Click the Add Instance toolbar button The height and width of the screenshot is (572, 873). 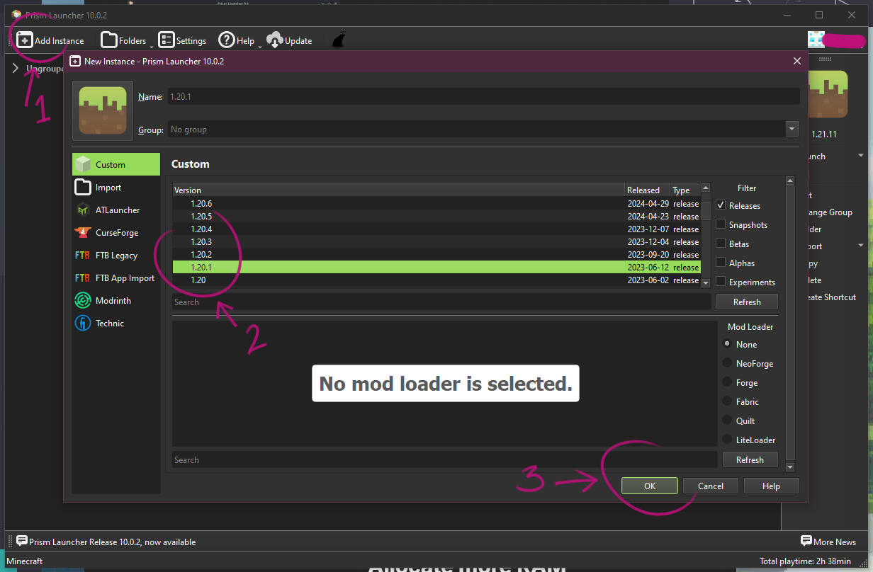tap(50, 40)
